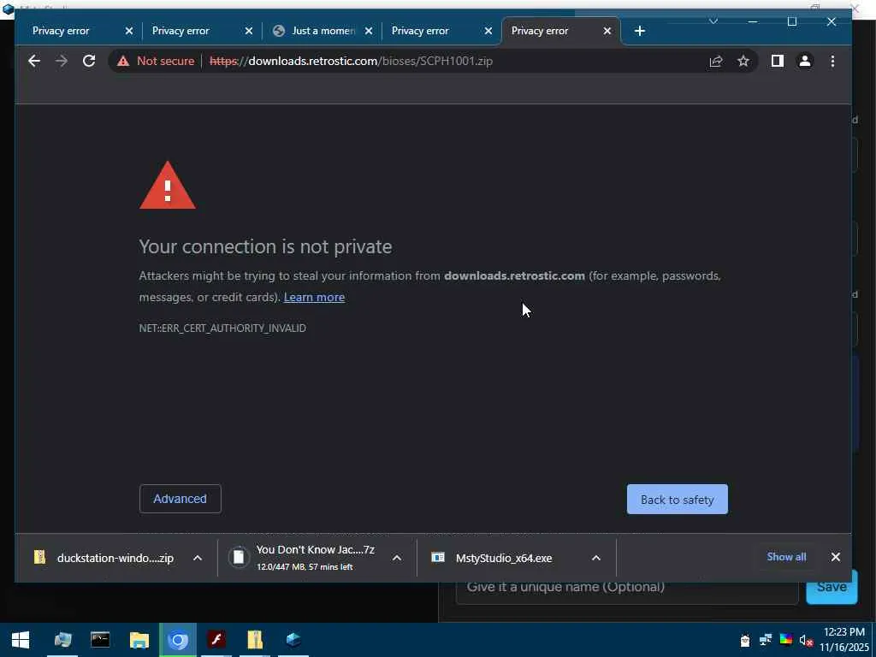Screen dimensions: 876x657
Task: Open the Chrome three-dot menu
Action: click(832, 61)
